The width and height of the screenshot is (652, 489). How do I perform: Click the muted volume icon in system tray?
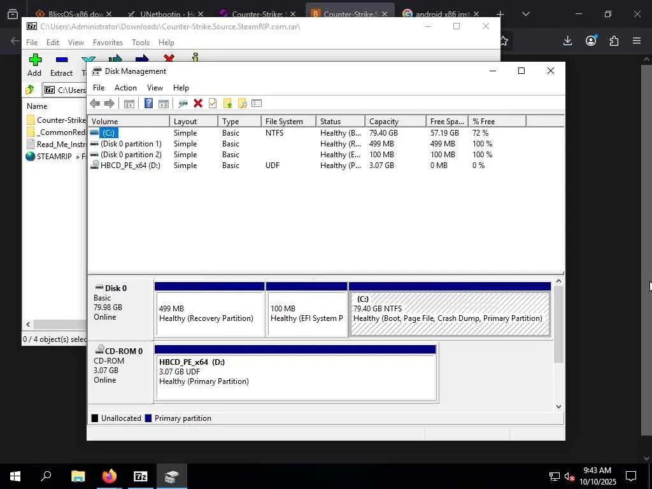[570, 476]
